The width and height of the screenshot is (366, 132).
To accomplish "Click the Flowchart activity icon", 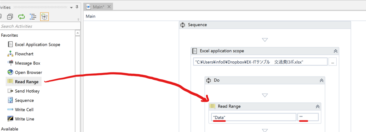I will (10, 54).
